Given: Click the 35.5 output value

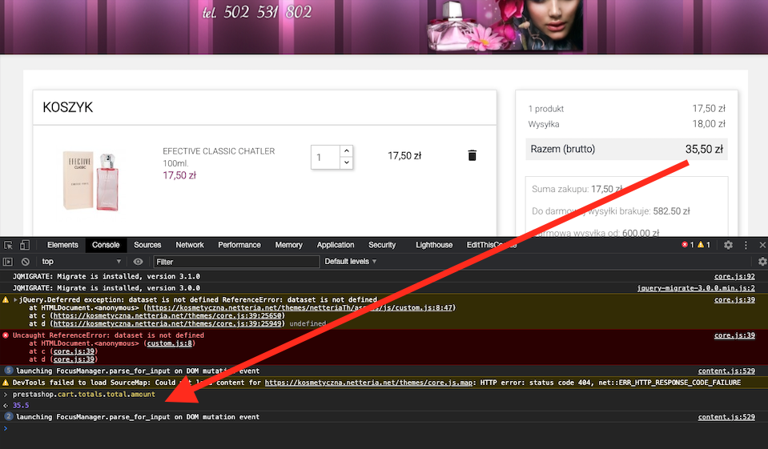Looking at the screenshot, I should click(x=21, y=406).
